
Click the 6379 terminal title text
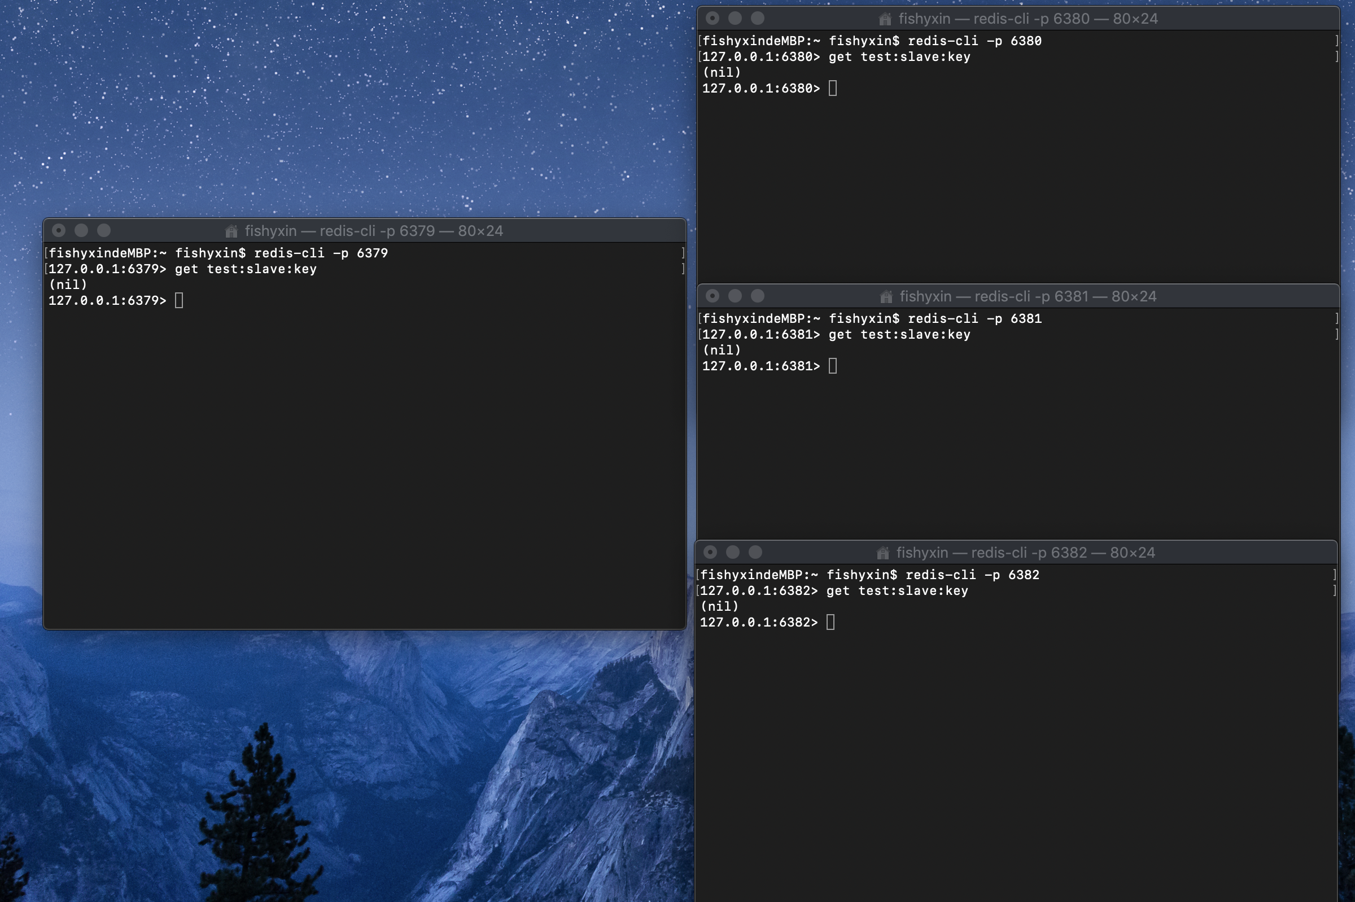tap(373, 231)
